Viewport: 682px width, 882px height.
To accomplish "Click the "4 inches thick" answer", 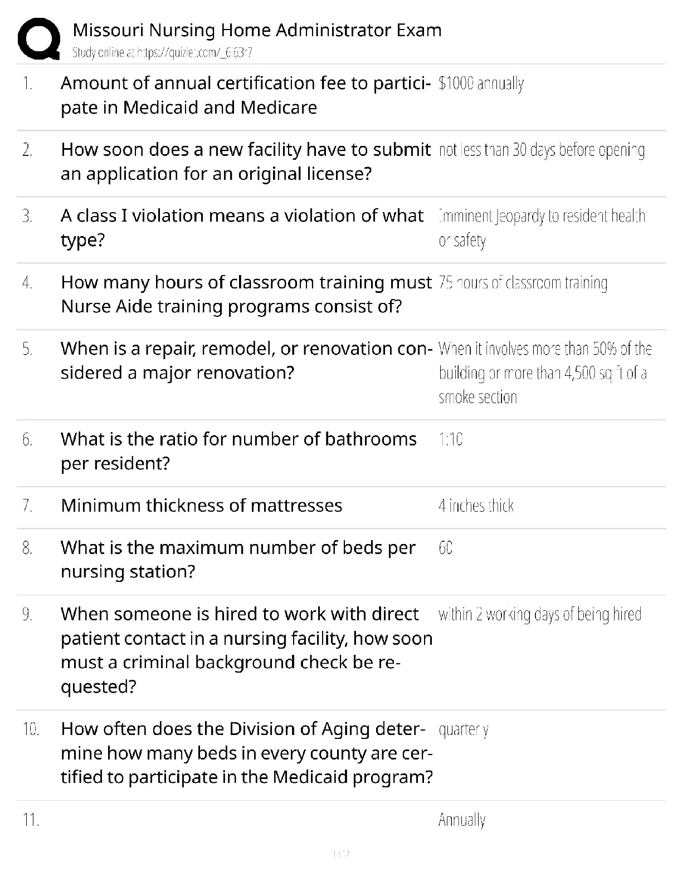I will [476, 506].
